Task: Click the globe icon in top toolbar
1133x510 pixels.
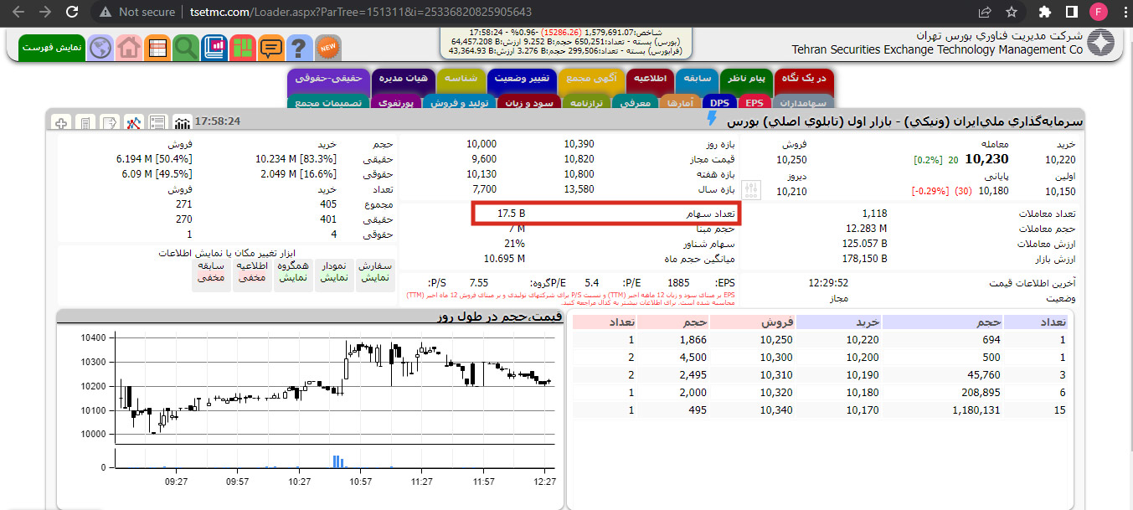Action: click(100, 48)
